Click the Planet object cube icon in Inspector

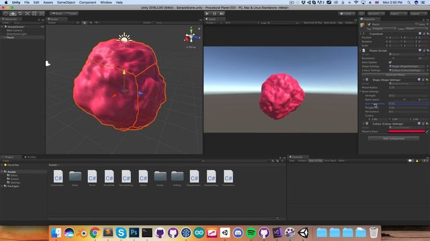[x=363, y=25]
